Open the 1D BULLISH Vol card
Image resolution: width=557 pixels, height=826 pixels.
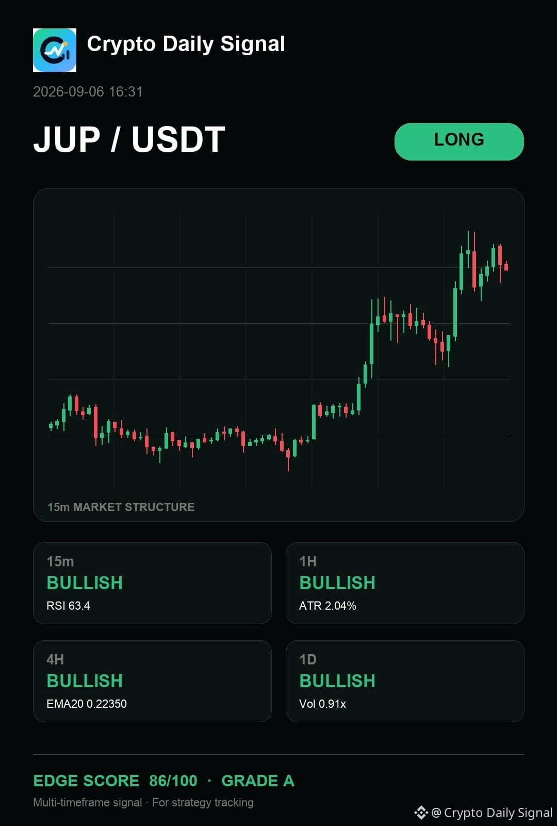405,681
